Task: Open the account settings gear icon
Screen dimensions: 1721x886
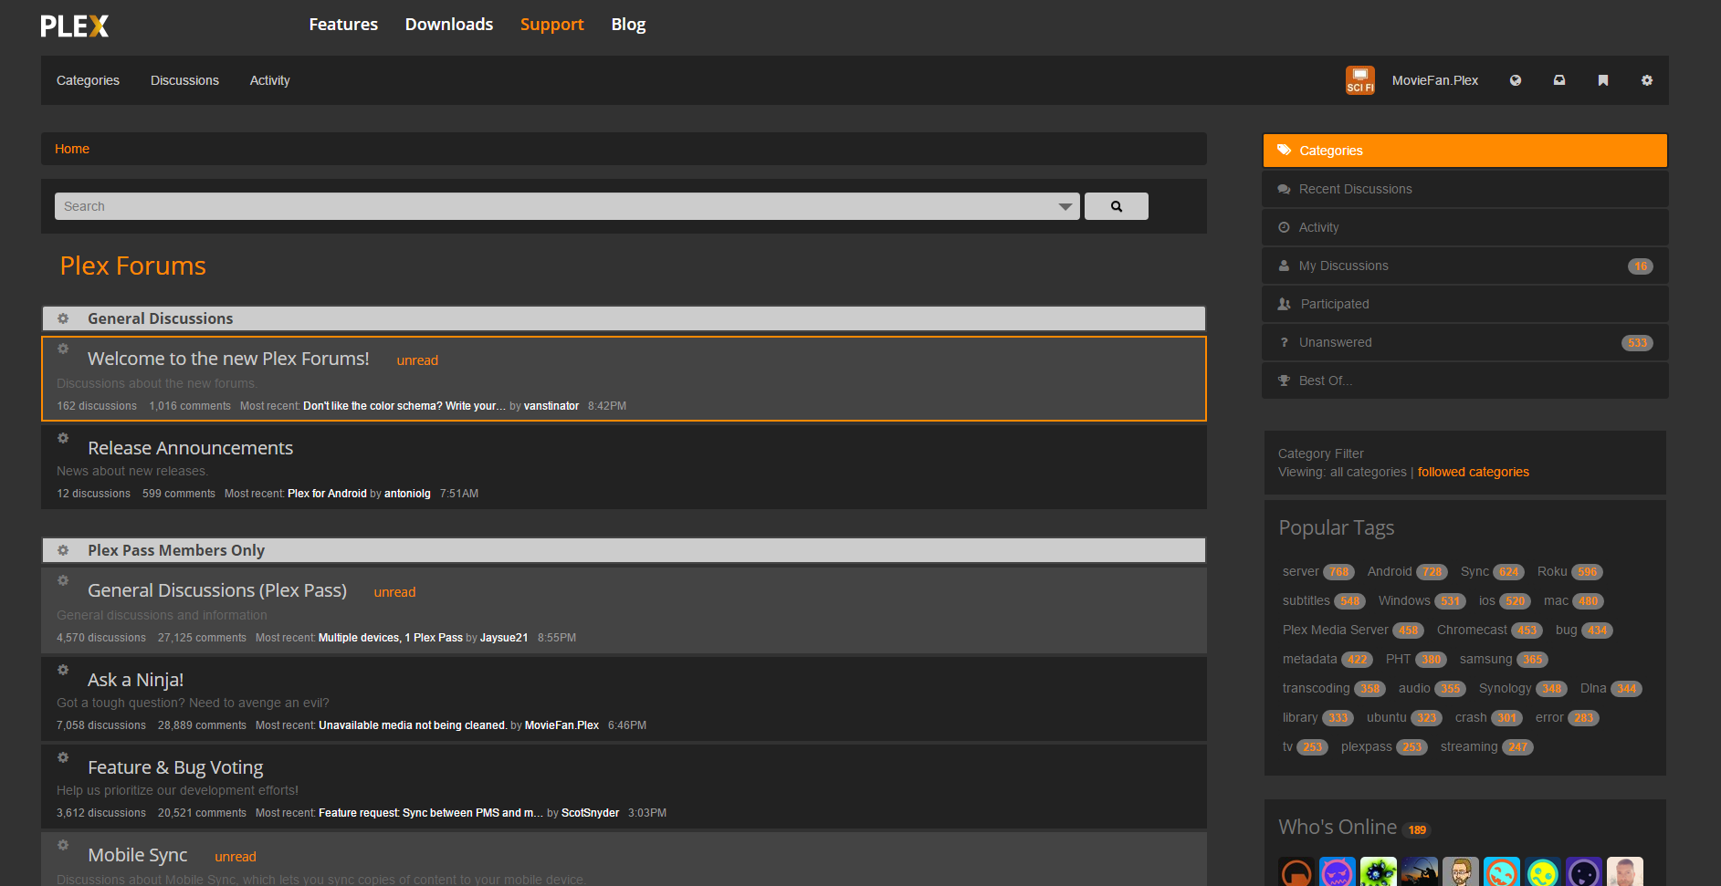Action: (x=1647, y=80)
